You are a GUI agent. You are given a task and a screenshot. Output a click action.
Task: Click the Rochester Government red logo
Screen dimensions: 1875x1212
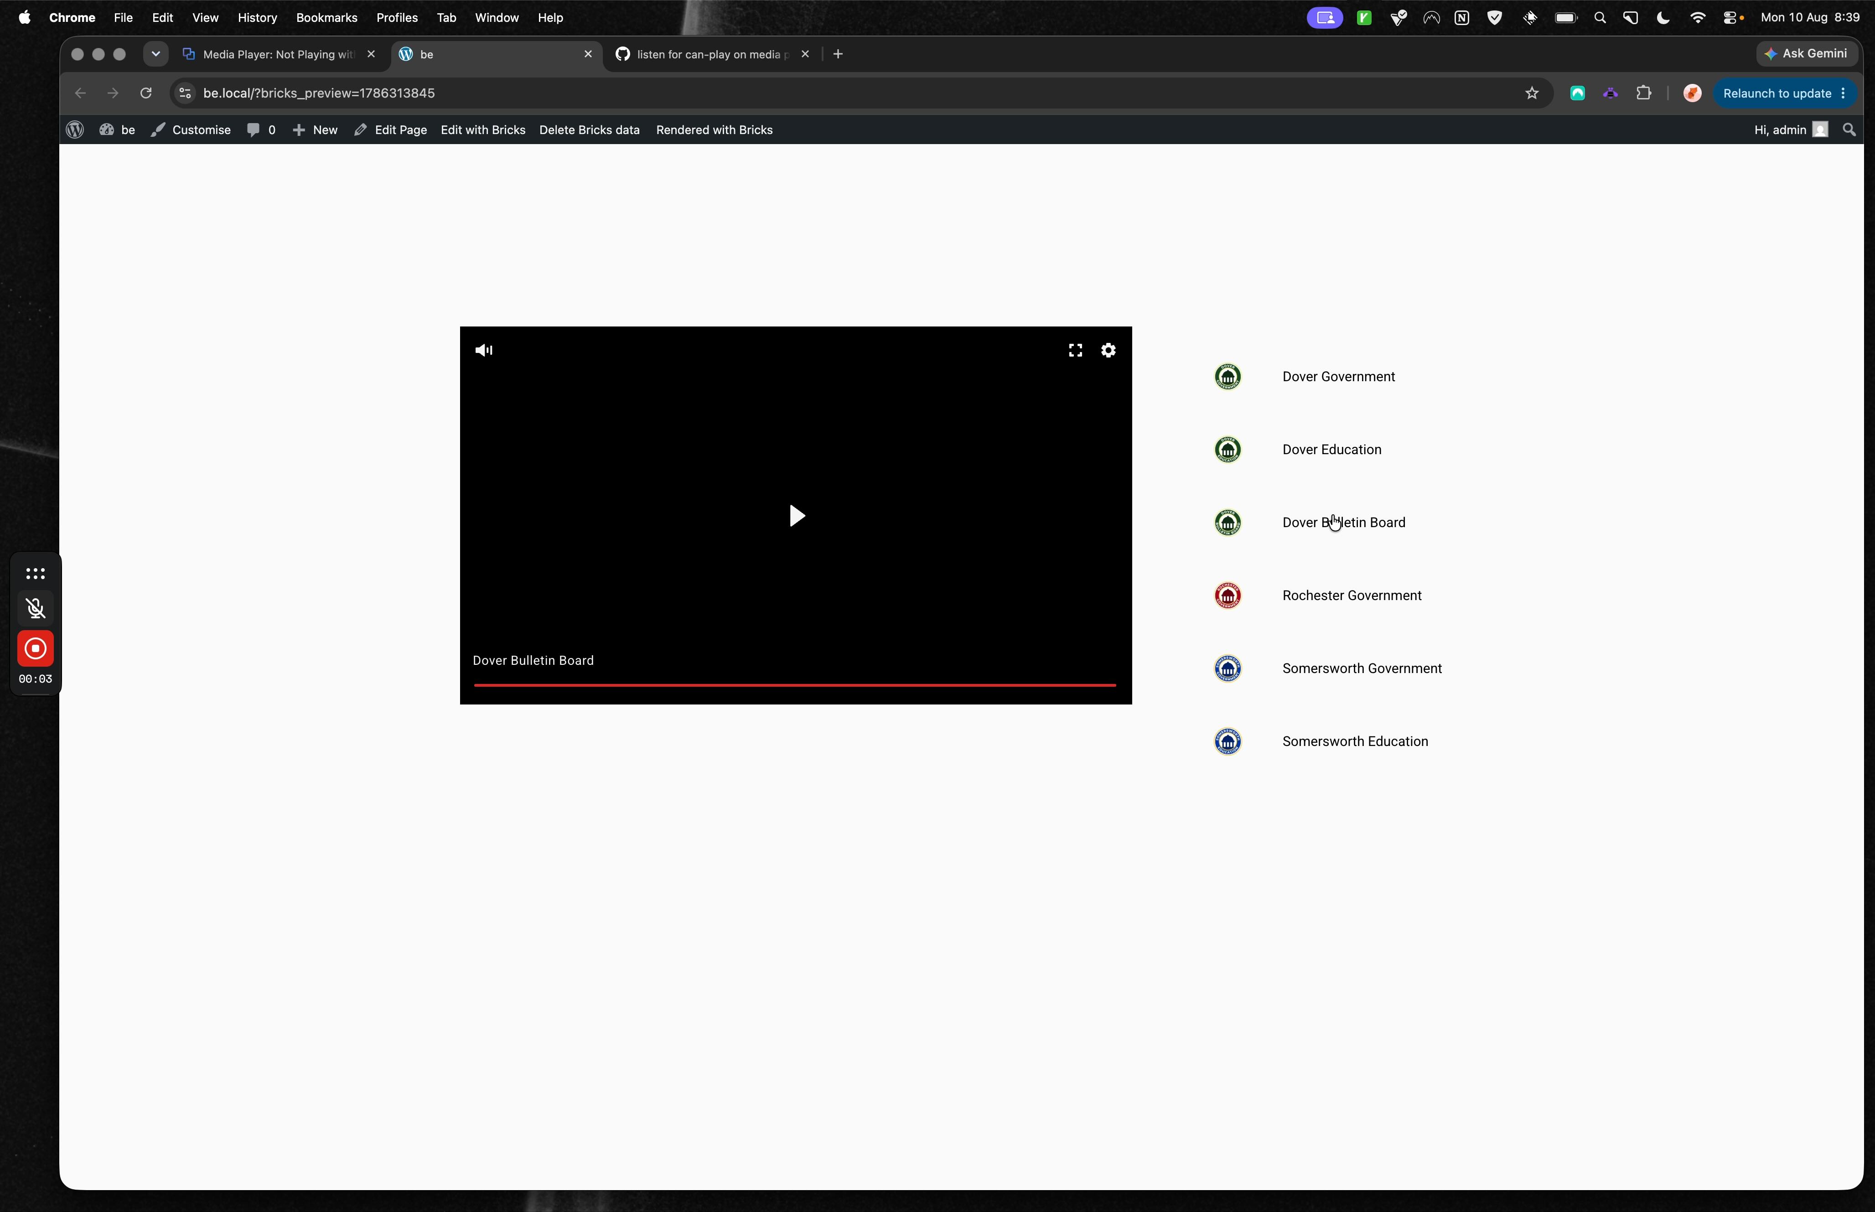[1228, 596]
